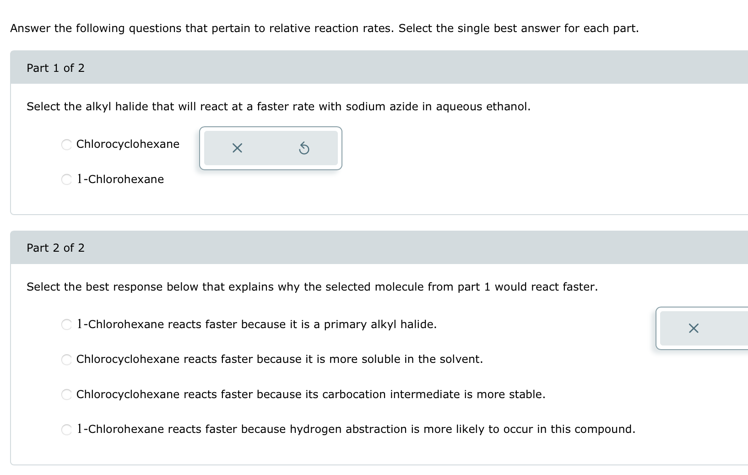Click the Part 1 answer control box
Screen dimensions: 748x475
(x=271, y=148)
